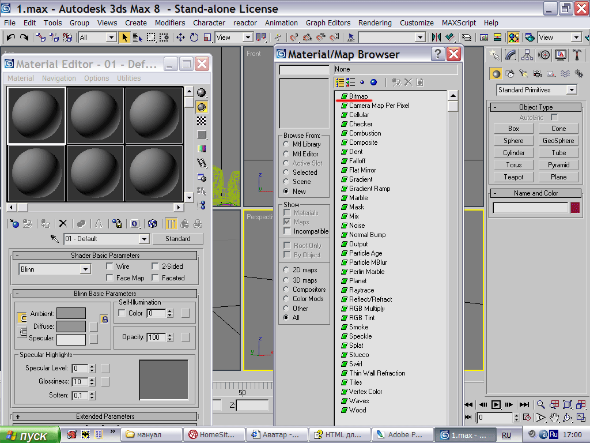The image size is (590, 443).
Task: Enable the Wire shader checkbox
Action: (x=109, y=266)
